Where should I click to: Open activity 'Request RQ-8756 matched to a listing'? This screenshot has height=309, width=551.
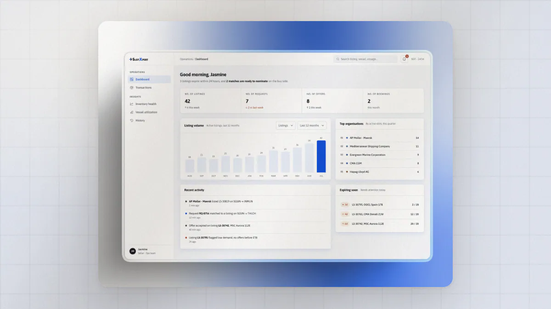(x=255, y=215)
